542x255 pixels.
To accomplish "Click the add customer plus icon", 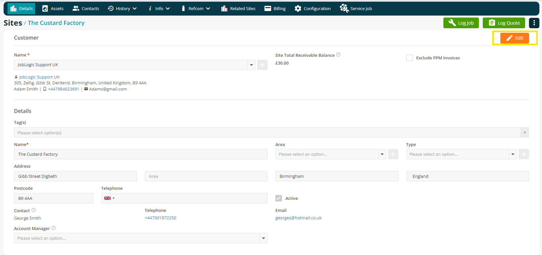I will [262, 65].
